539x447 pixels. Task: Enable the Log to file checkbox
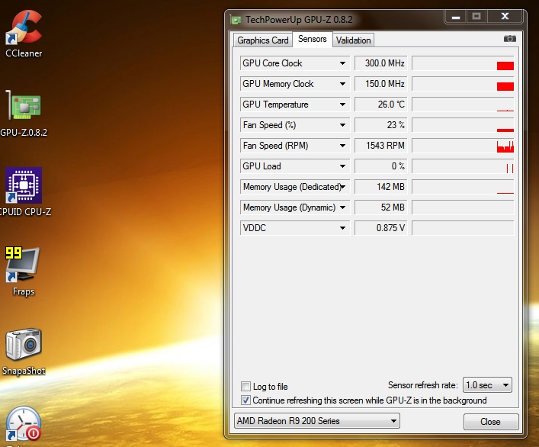245,387
